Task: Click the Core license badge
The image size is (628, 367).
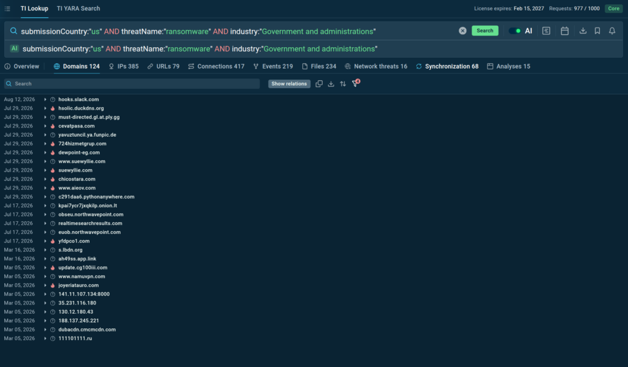Action: coord(613,9)
